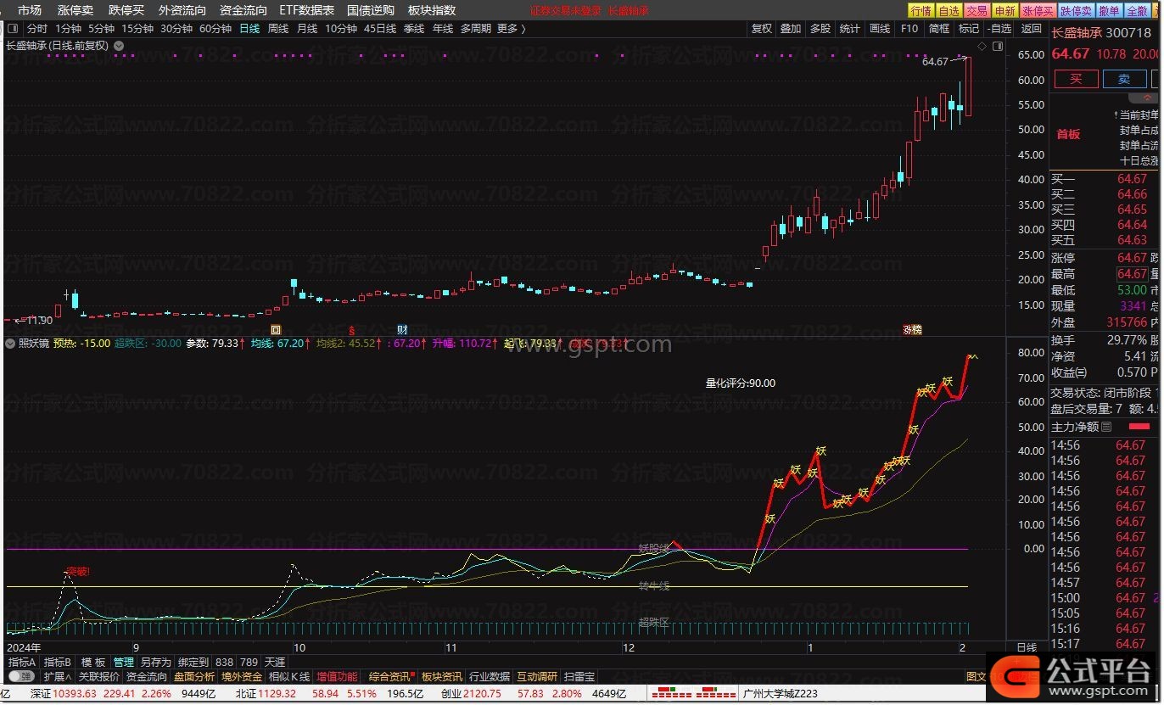Open the 外资流向 menu
This screenshot has width=1164, height=705.
pyautogui.click(x=182, y=10)
